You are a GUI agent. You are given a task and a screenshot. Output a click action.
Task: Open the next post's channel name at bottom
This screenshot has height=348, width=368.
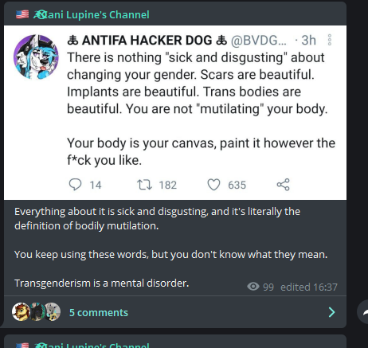point(92,345)
